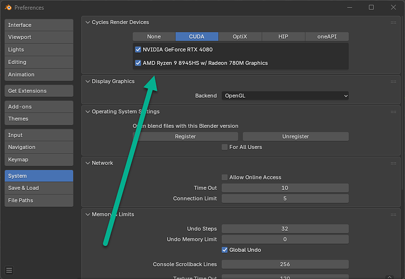405x279 pixels.
Task: Click the Blender logo in the title bar
Action: coord(8,8)
